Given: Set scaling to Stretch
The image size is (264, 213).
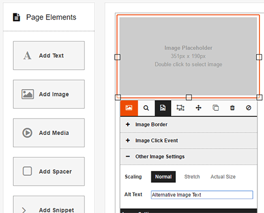Looking at the screenshot, I should (192, 177).
